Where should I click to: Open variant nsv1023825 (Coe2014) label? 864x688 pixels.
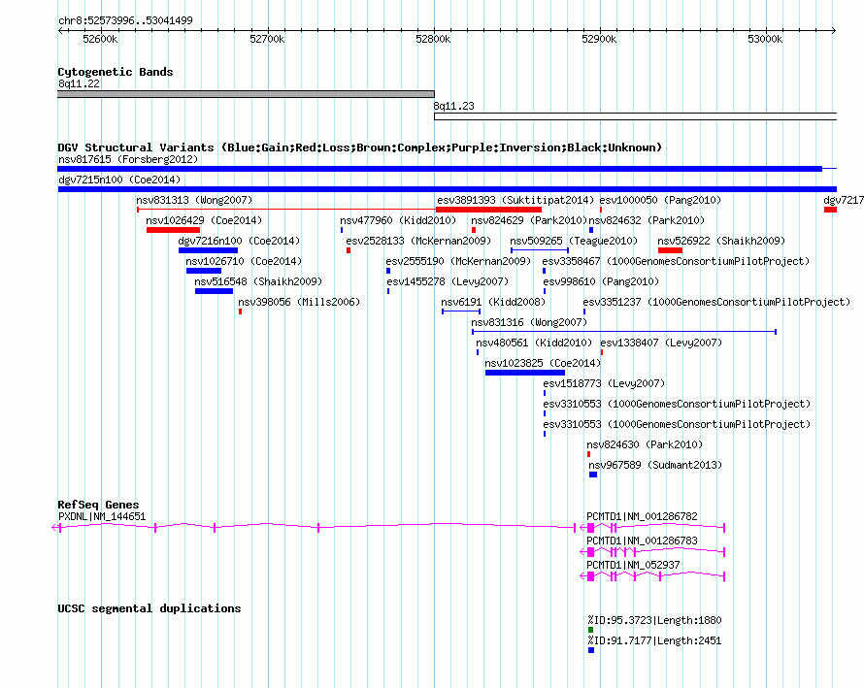(543, 363)
